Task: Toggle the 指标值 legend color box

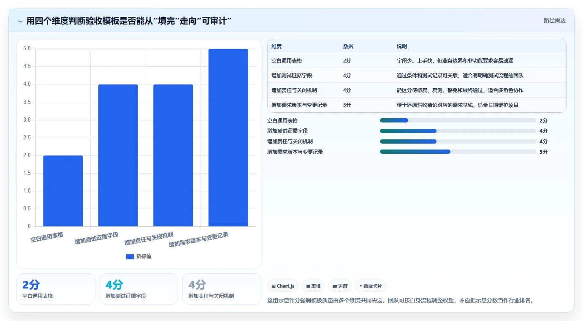Action: coord(130,256)
